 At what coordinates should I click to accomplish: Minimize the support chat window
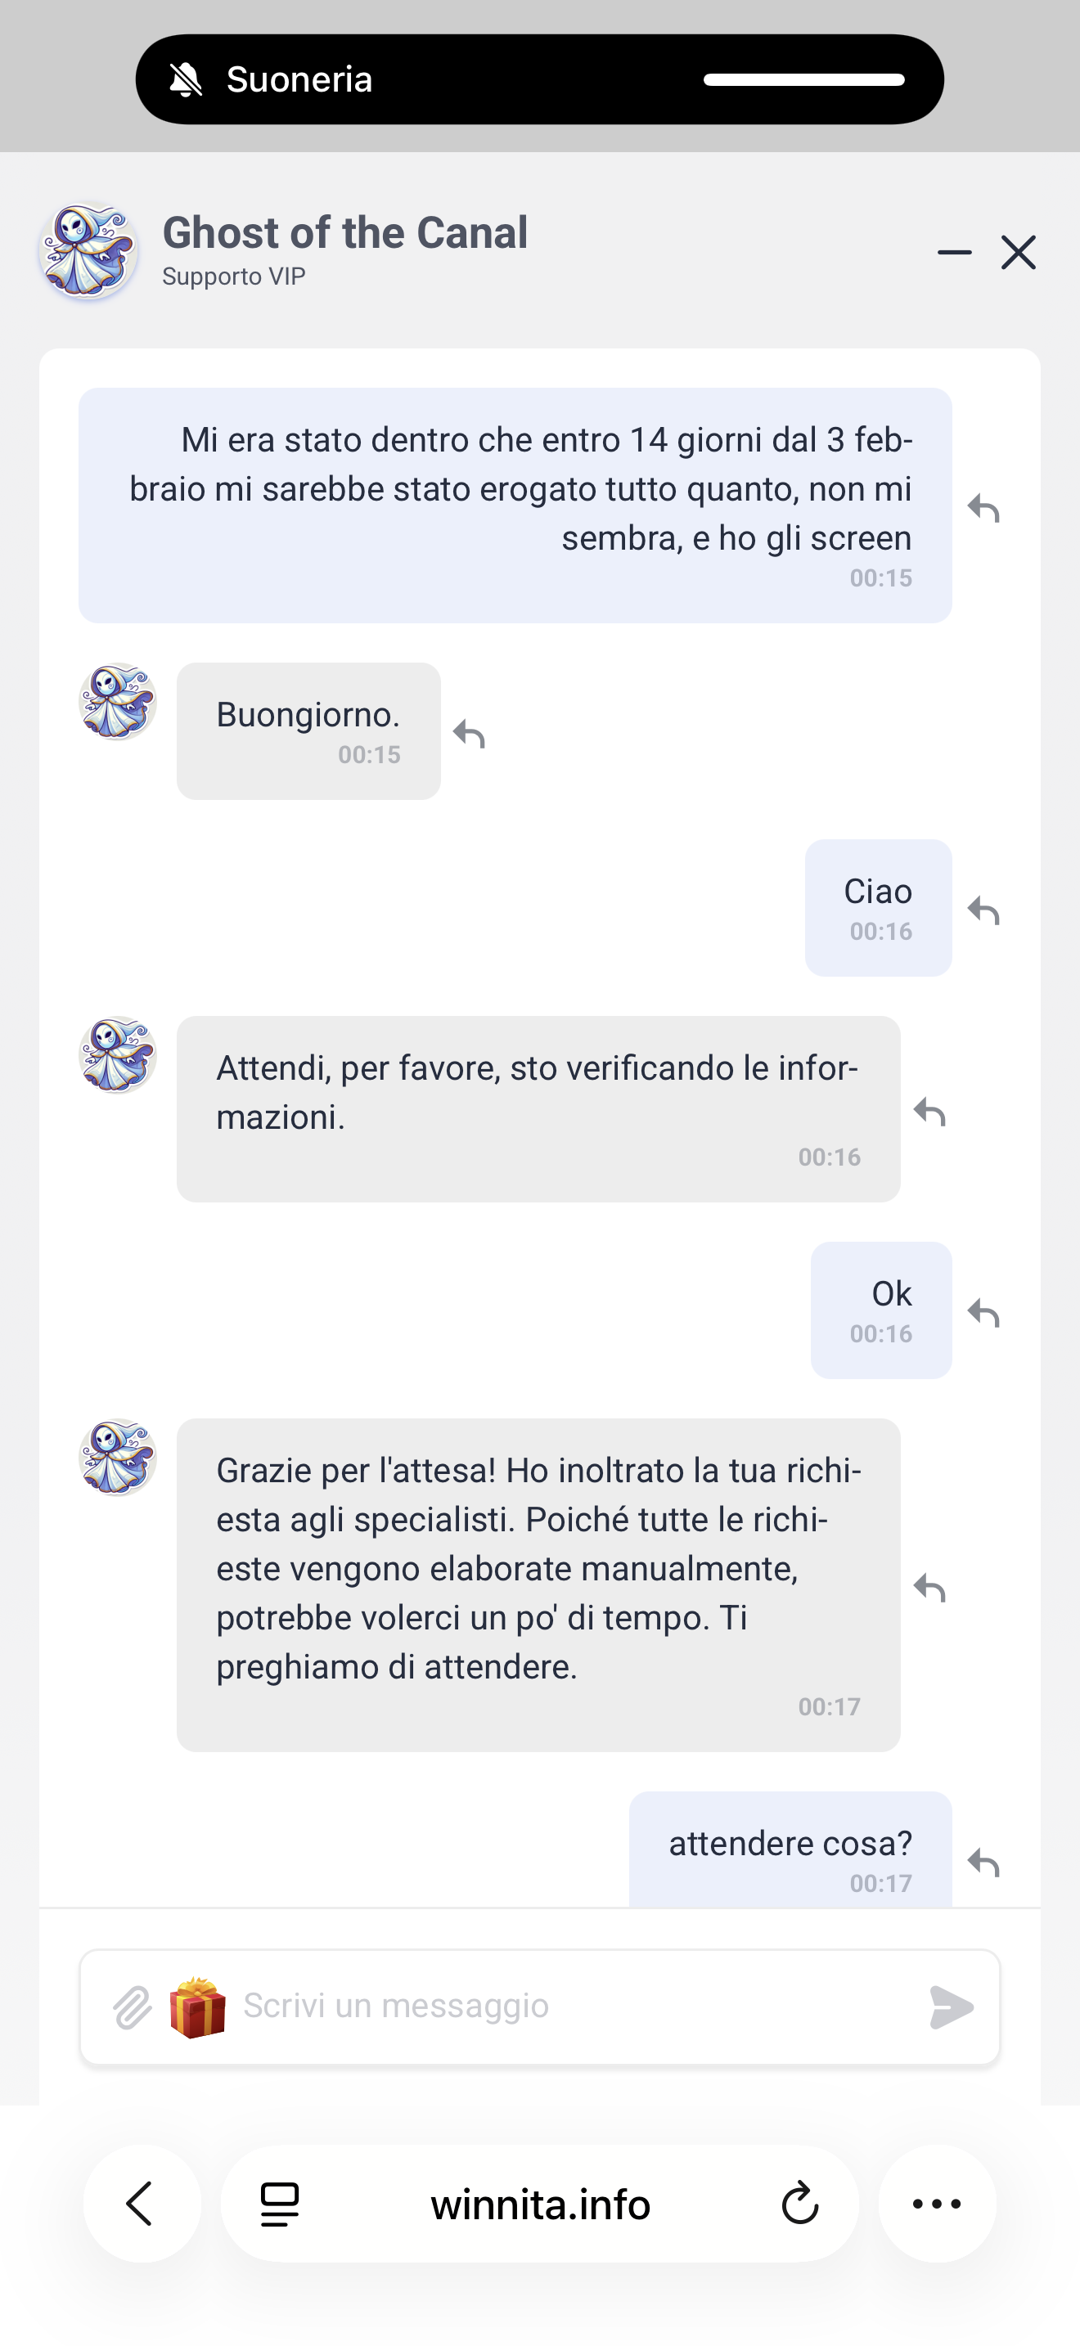(954, 252)
